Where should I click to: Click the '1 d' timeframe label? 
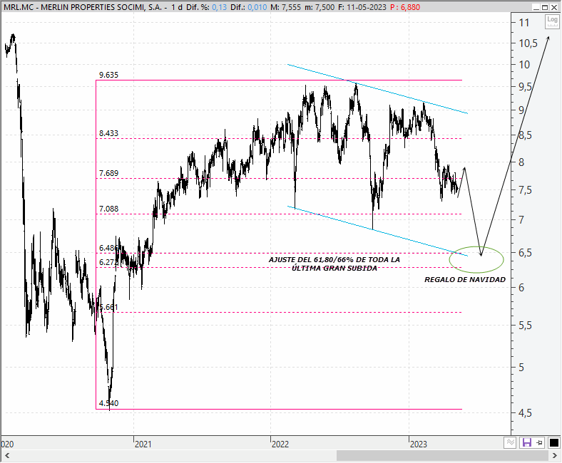176,7
